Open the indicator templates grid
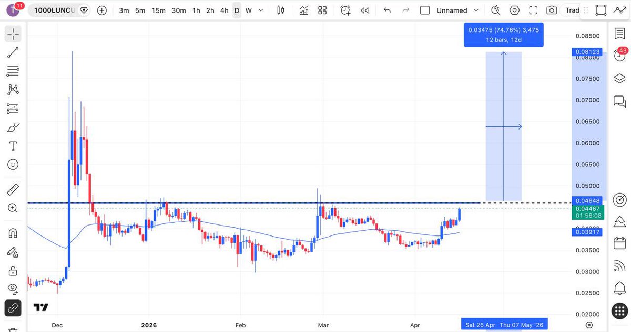631x332 pixels. (x=322, y=10)
